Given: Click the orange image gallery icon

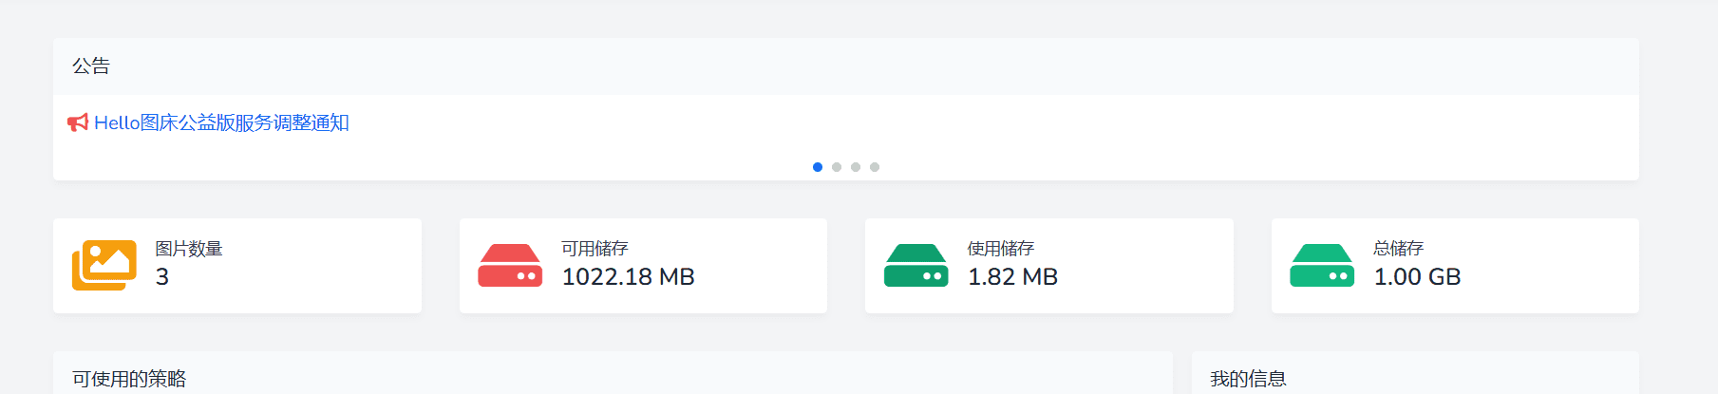Looking at the screenshot, I should [x=104, y=265].
